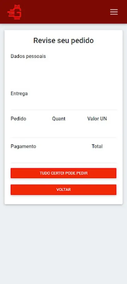Image resolution: width=127 pixels, height=284 pixels.
Task: Open the hamburger menu
Action: click(x=114, y=12)
